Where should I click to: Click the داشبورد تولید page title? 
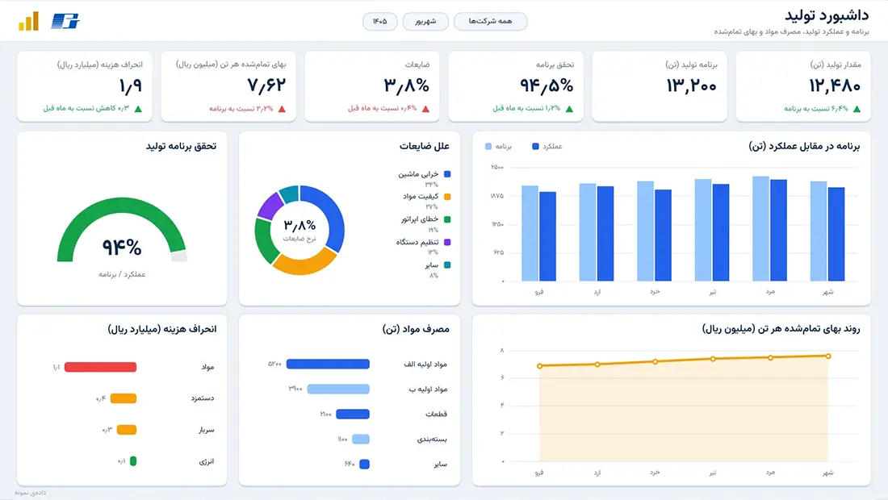[827, 15]
